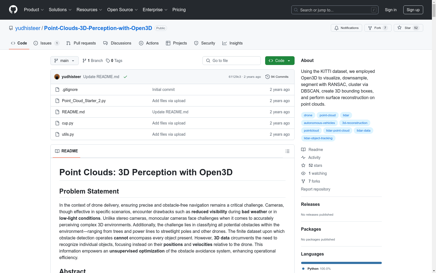Click the commit history clock icon
This screenshot has height=273, width=436.
268,77
